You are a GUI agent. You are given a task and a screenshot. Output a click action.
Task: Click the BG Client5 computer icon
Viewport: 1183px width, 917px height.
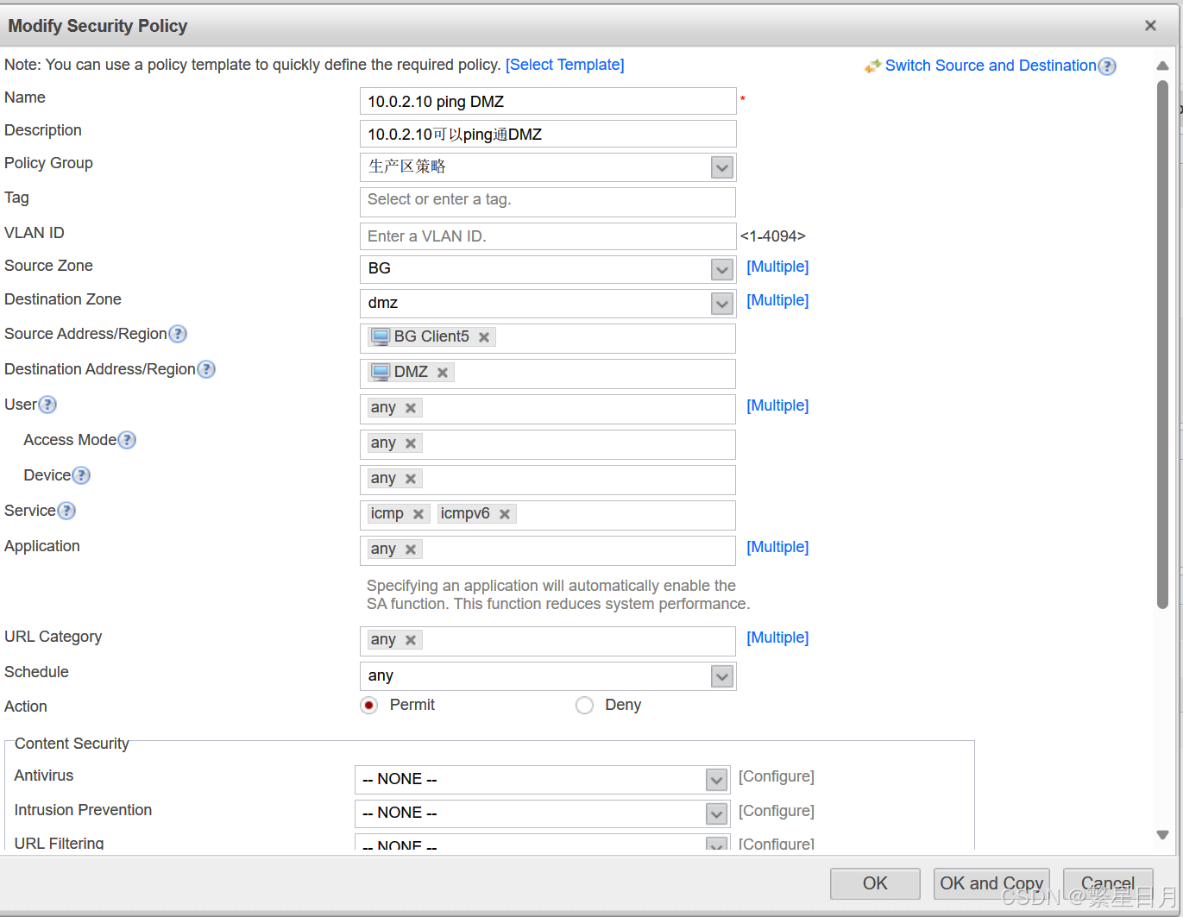point(381,336)
